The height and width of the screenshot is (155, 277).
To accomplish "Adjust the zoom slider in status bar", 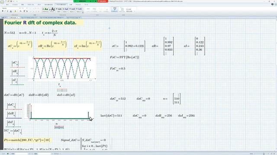I will (264, 154).
